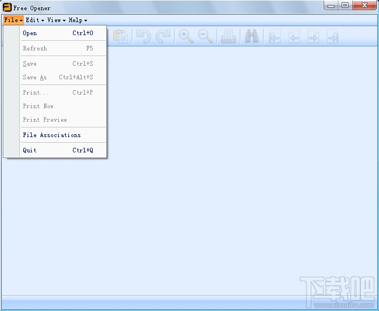Go to next page icon

[x=313, y=36]
